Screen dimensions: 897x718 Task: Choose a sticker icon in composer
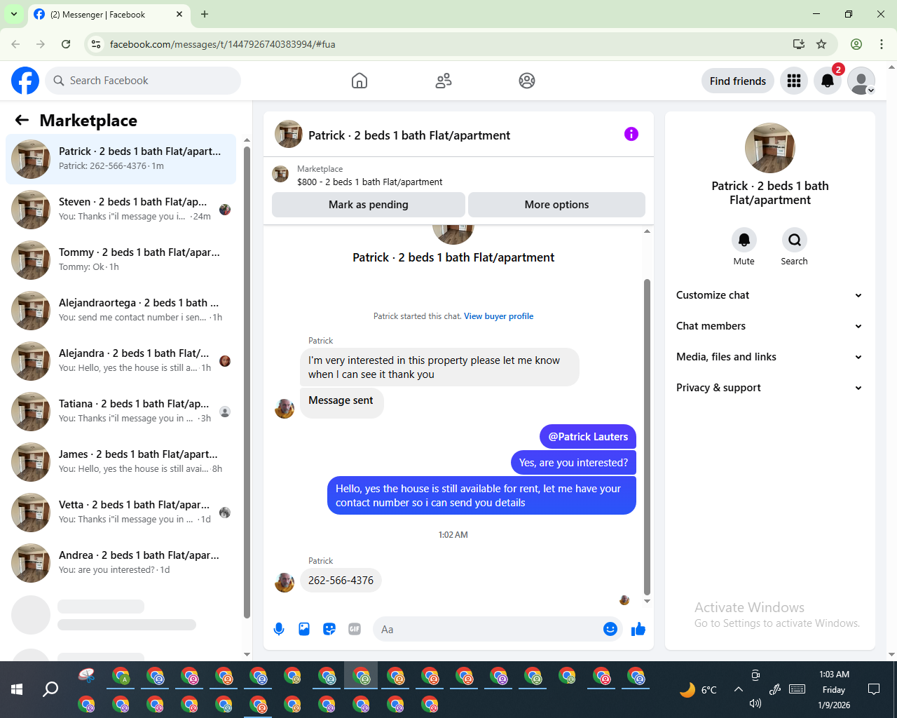pos(329,629)
